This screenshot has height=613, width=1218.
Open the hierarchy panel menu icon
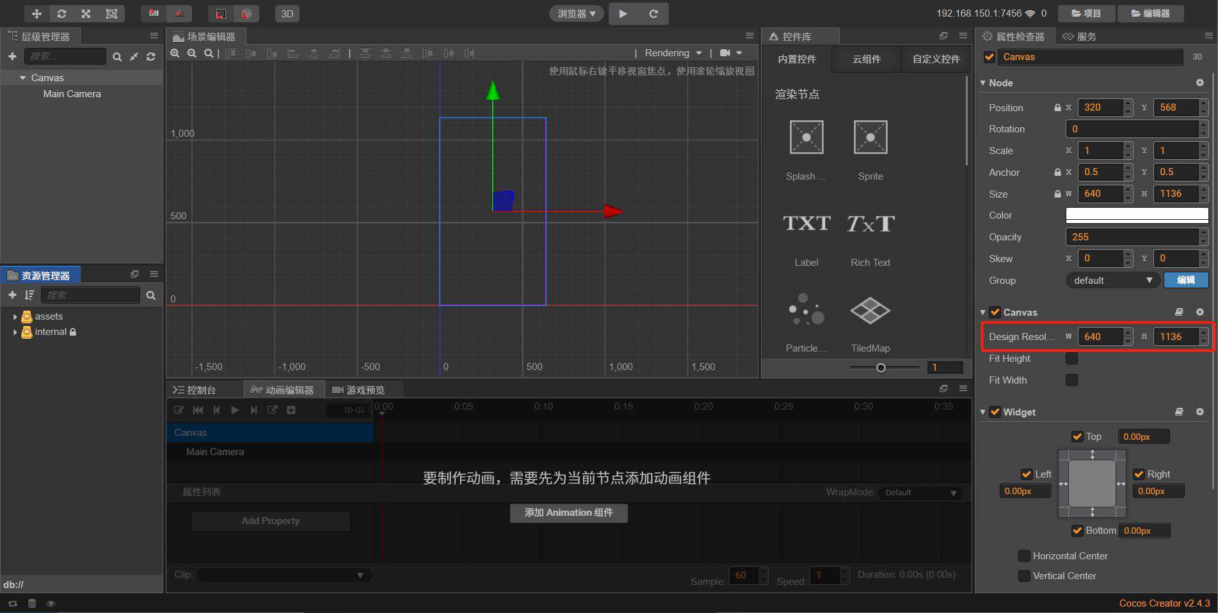(154, 36)
